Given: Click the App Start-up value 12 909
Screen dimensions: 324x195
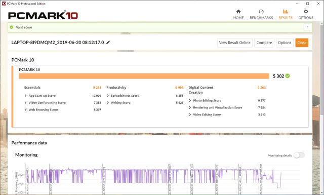Looking at the screenshot, I should [x=97, y=96].
